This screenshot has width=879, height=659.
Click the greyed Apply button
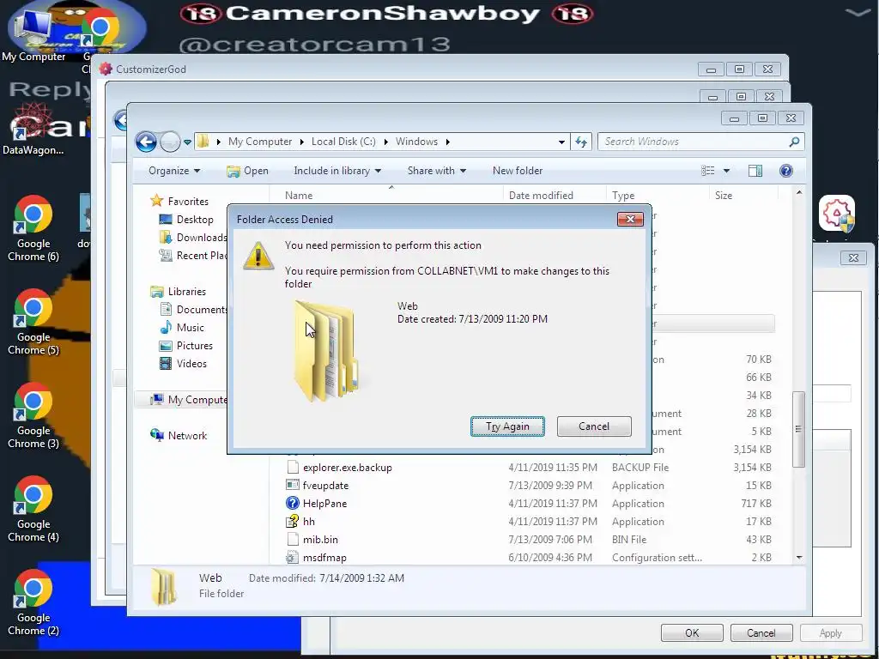(831, 632)
